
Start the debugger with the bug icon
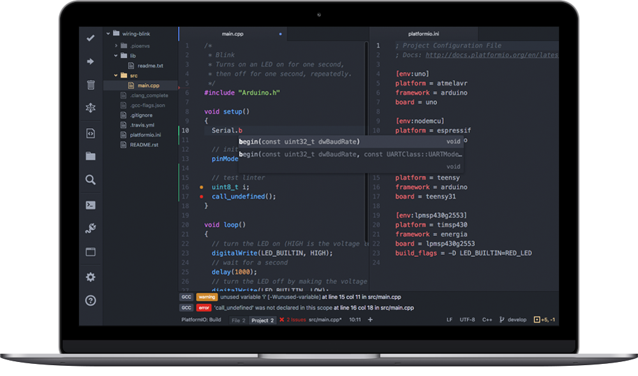point(90,109)
